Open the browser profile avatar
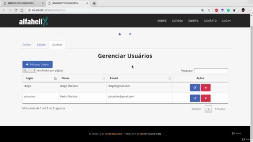Screen dimensions: 253x142 [243, 10]
